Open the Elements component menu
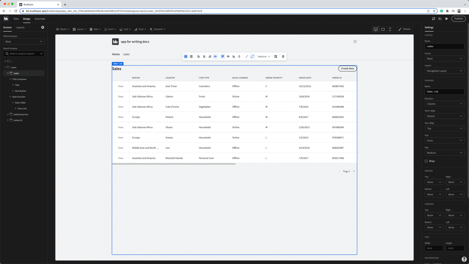This screenshot has height=264, width=469. (158, 29)
